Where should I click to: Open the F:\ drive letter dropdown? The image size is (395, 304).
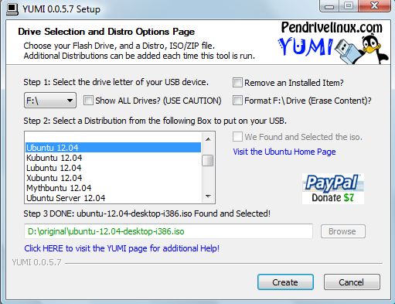(x=50, y=101)
